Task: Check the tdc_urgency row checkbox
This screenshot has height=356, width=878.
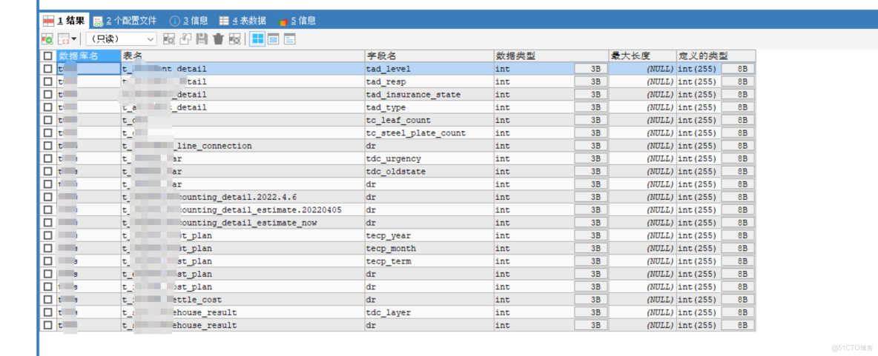Action: coord(48,158)
